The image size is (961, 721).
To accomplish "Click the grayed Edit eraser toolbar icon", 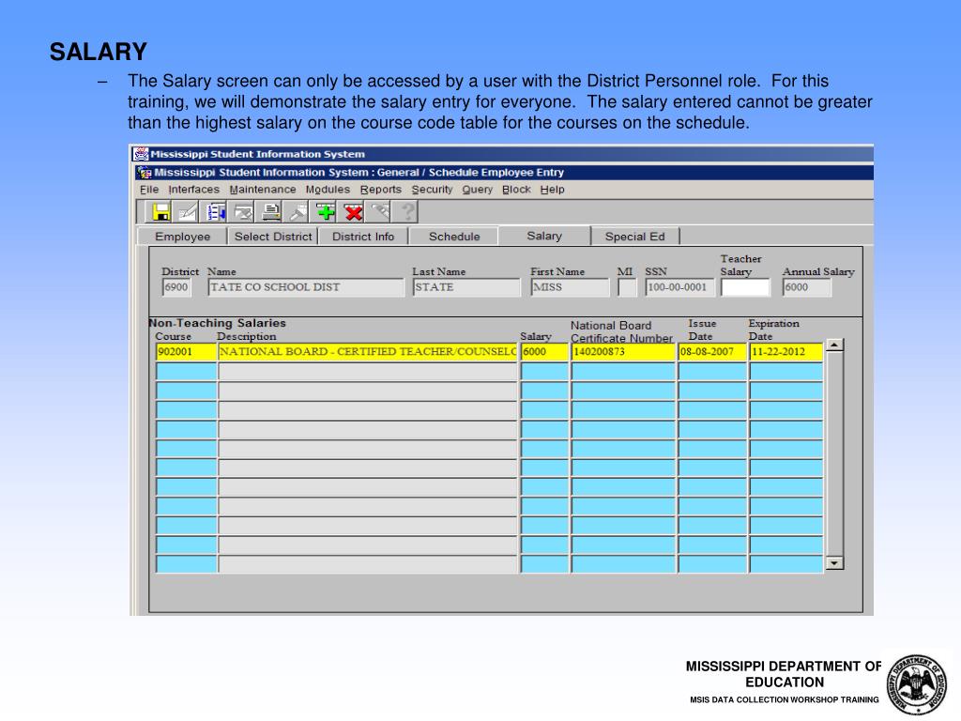I will tap(380, 212).
